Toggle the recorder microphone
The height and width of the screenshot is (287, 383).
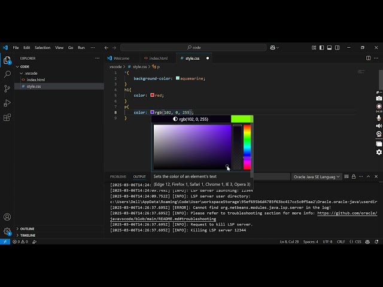(x=379, y=118)
